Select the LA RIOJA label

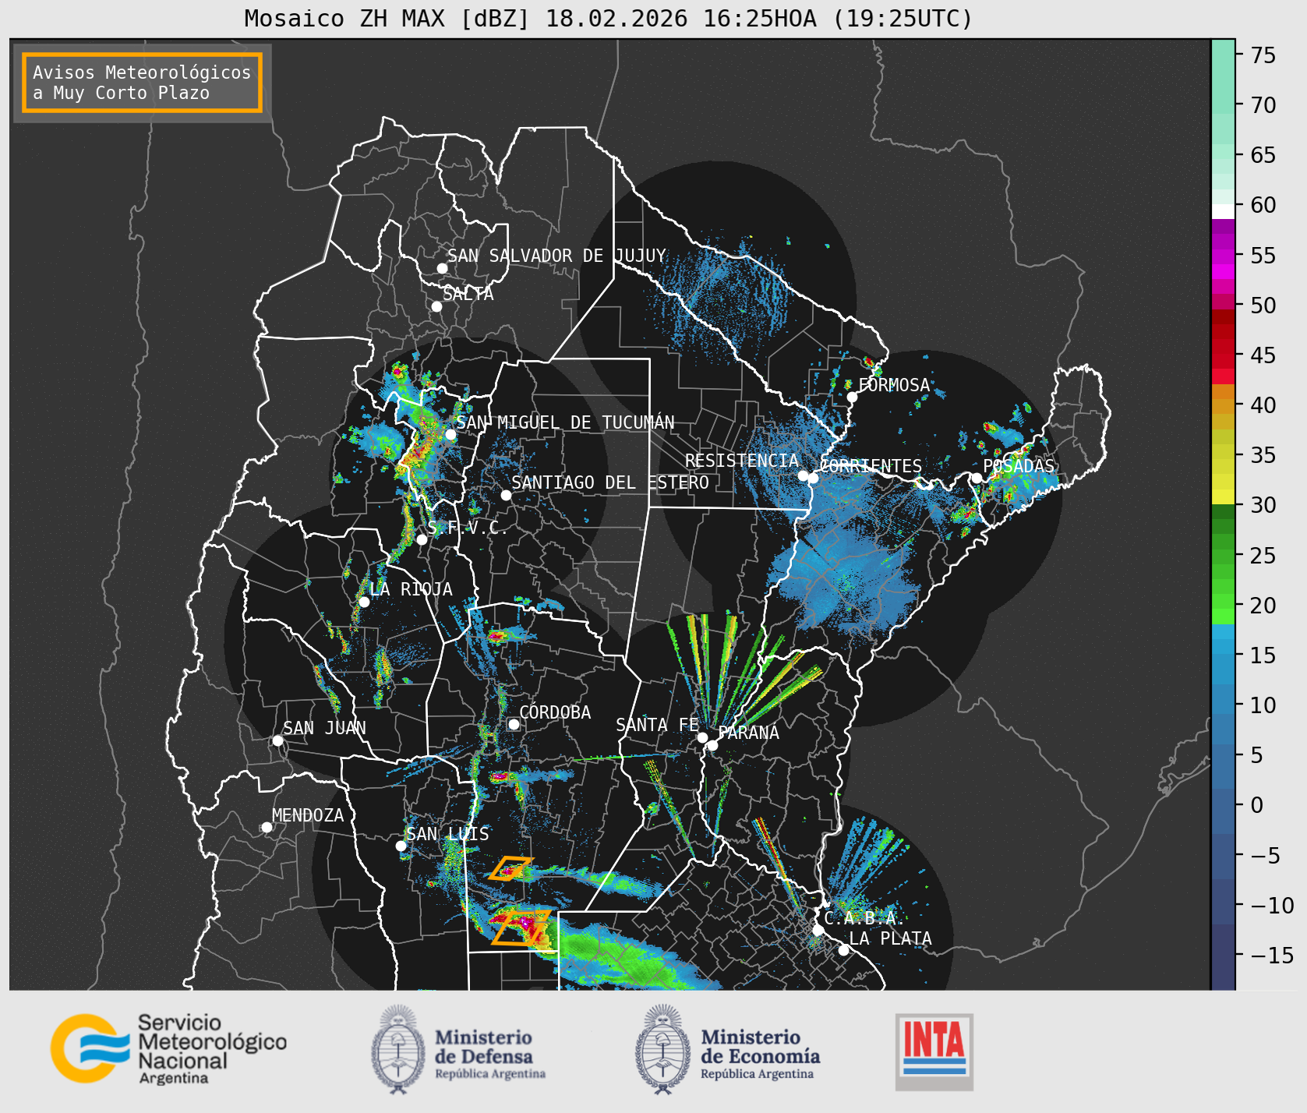[x=411, y=589]
